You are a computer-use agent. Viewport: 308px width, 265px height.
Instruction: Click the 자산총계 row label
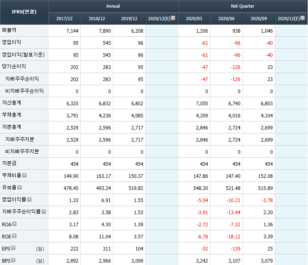(11, 103)
